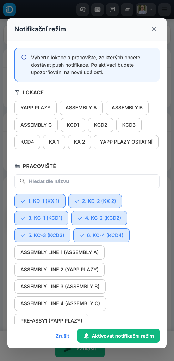174x361 pixels.
Task: Select KCD2 location chip
Action: click(101, 125)
